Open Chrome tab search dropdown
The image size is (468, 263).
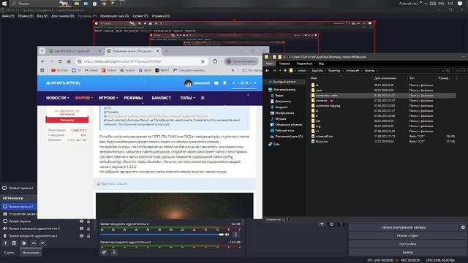click(x=42, y=51)
